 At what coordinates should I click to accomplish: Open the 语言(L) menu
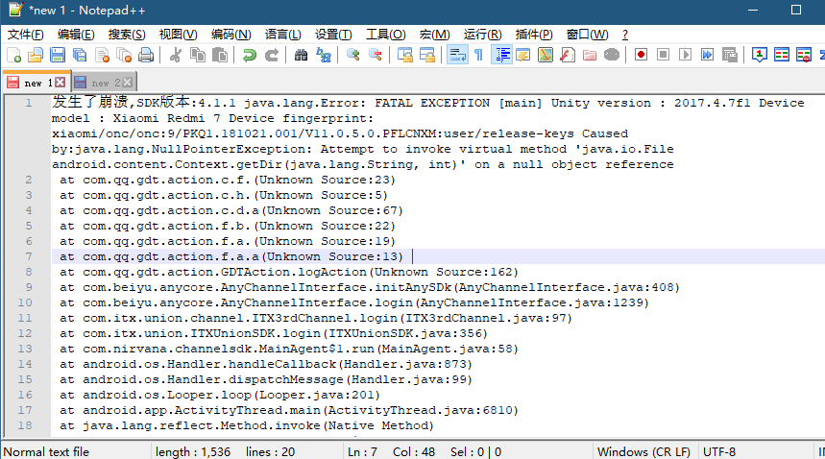click(x=283, y=35)
